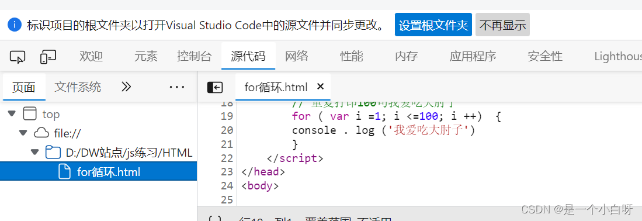Click the <body> tag in code
Viewport: 642px width, 221px height.
[x=260, y=186]
